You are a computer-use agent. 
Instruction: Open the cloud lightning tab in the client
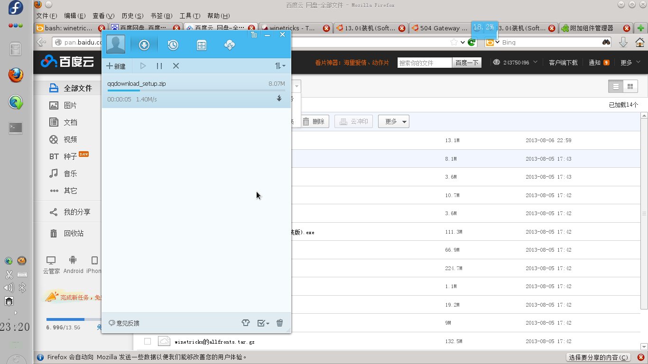230,45
